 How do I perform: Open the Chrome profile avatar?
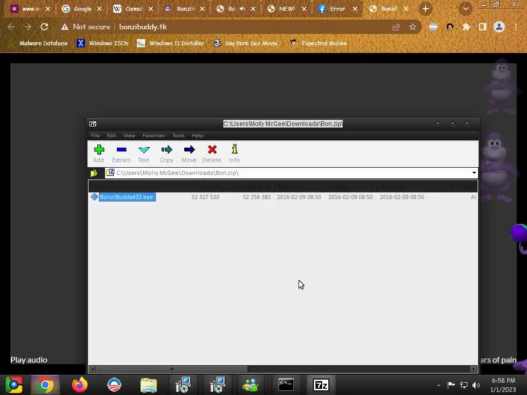coord(499,27)
